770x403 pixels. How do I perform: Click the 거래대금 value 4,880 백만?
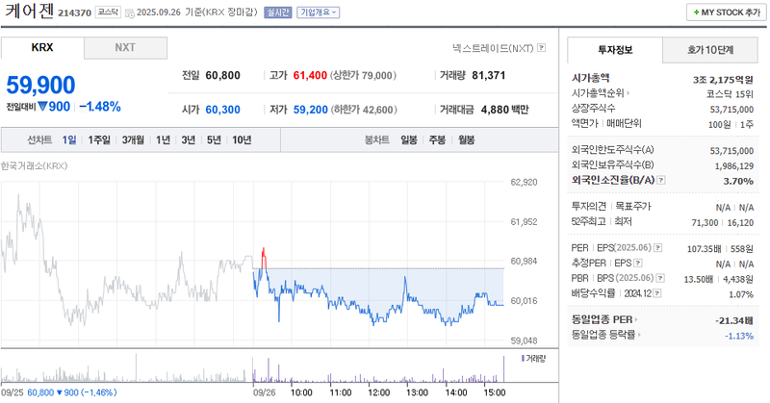coord(504,110)
